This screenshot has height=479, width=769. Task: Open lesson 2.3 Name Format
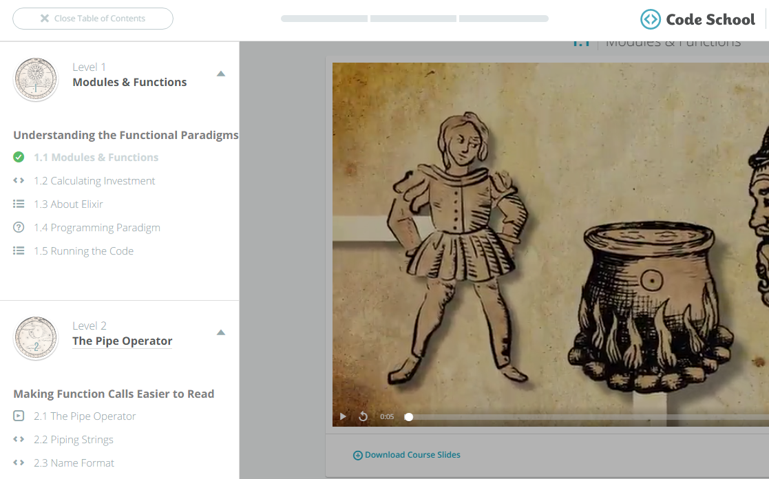[x=74, y=463]
